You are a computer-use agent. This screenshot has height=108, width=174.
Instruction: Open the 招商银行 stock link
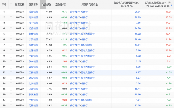click(x=33, y=45)
